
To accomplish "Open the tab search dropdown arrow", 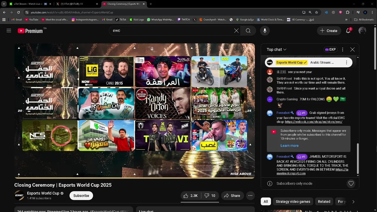I will (x=4, y=4).
